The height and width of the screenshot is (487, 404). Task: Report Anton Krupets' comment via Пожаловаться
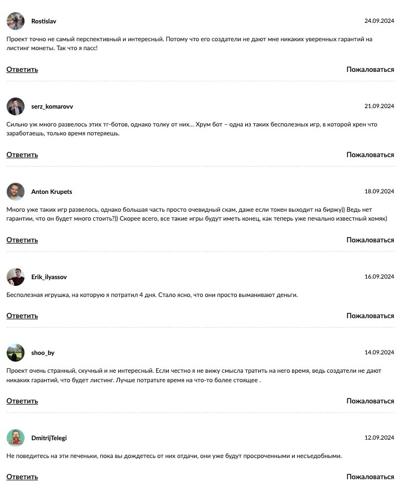[370, 240]
